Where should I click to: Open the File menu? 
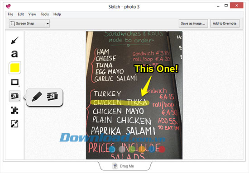tap(10, 14)
